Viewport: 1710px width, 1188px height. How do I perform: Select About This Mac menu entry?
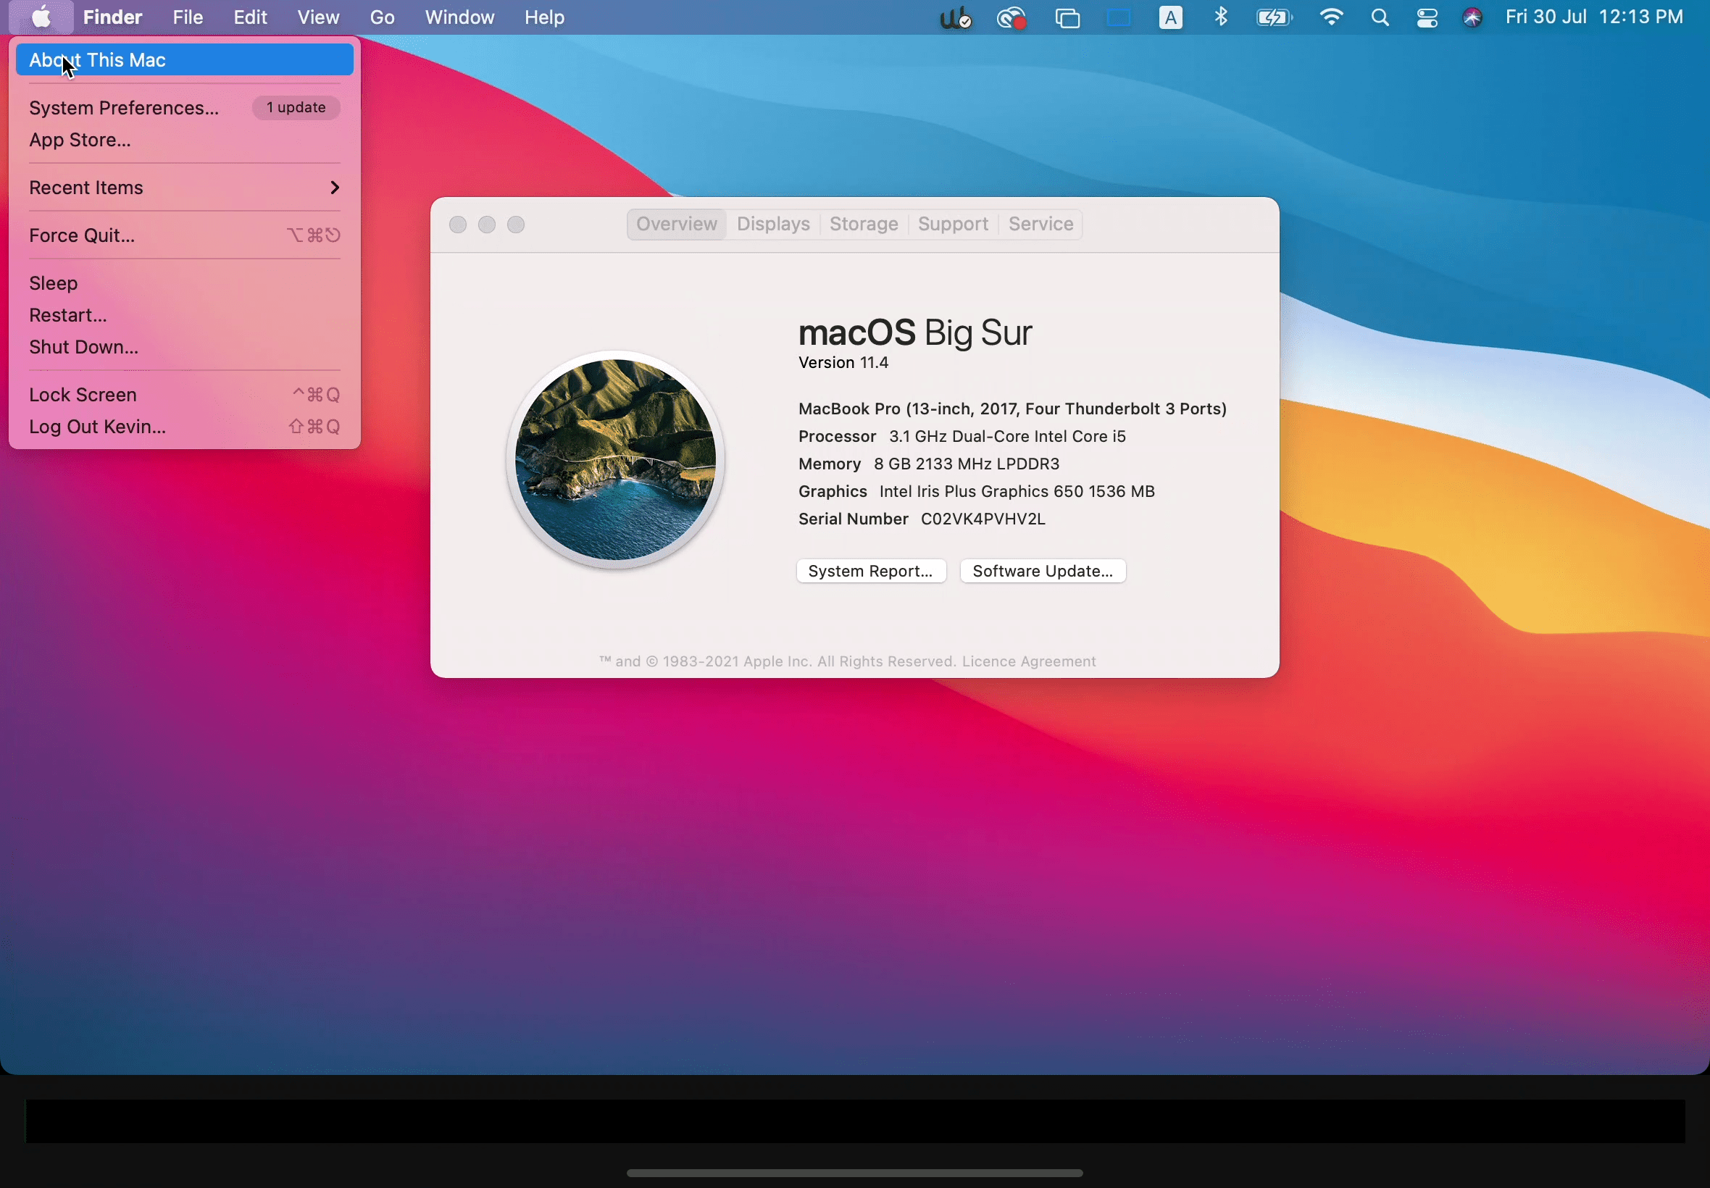[x=185, y=59]
